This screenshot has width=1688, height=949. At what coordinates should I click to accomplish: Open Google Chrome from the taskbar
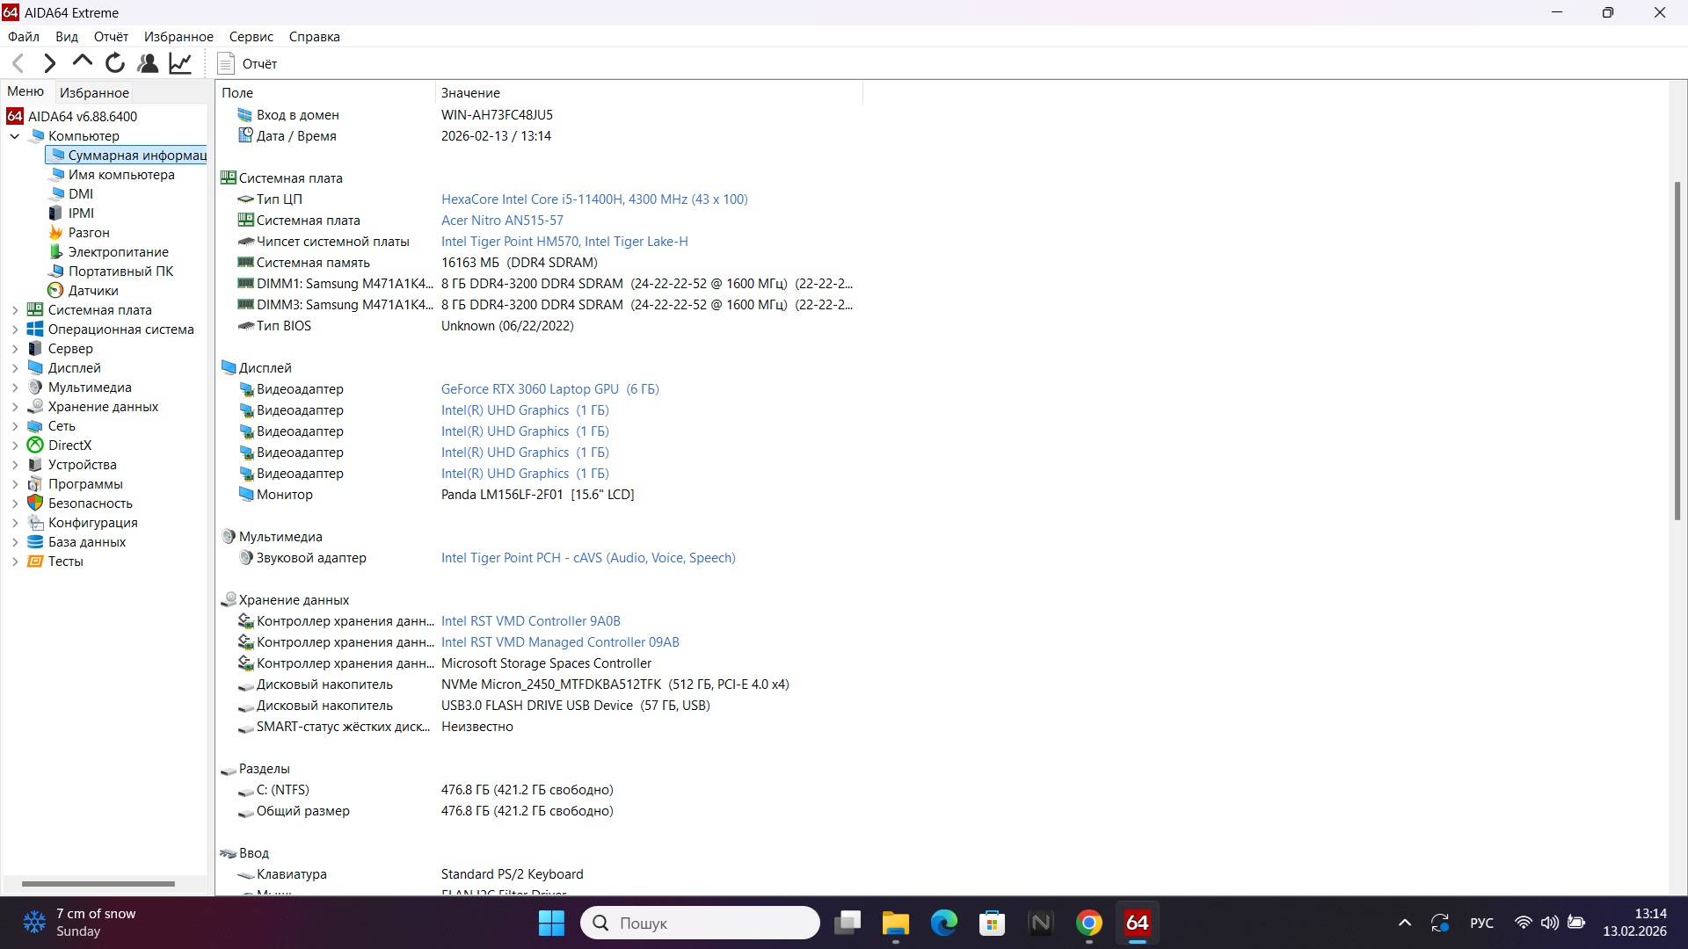point(1089,923)
